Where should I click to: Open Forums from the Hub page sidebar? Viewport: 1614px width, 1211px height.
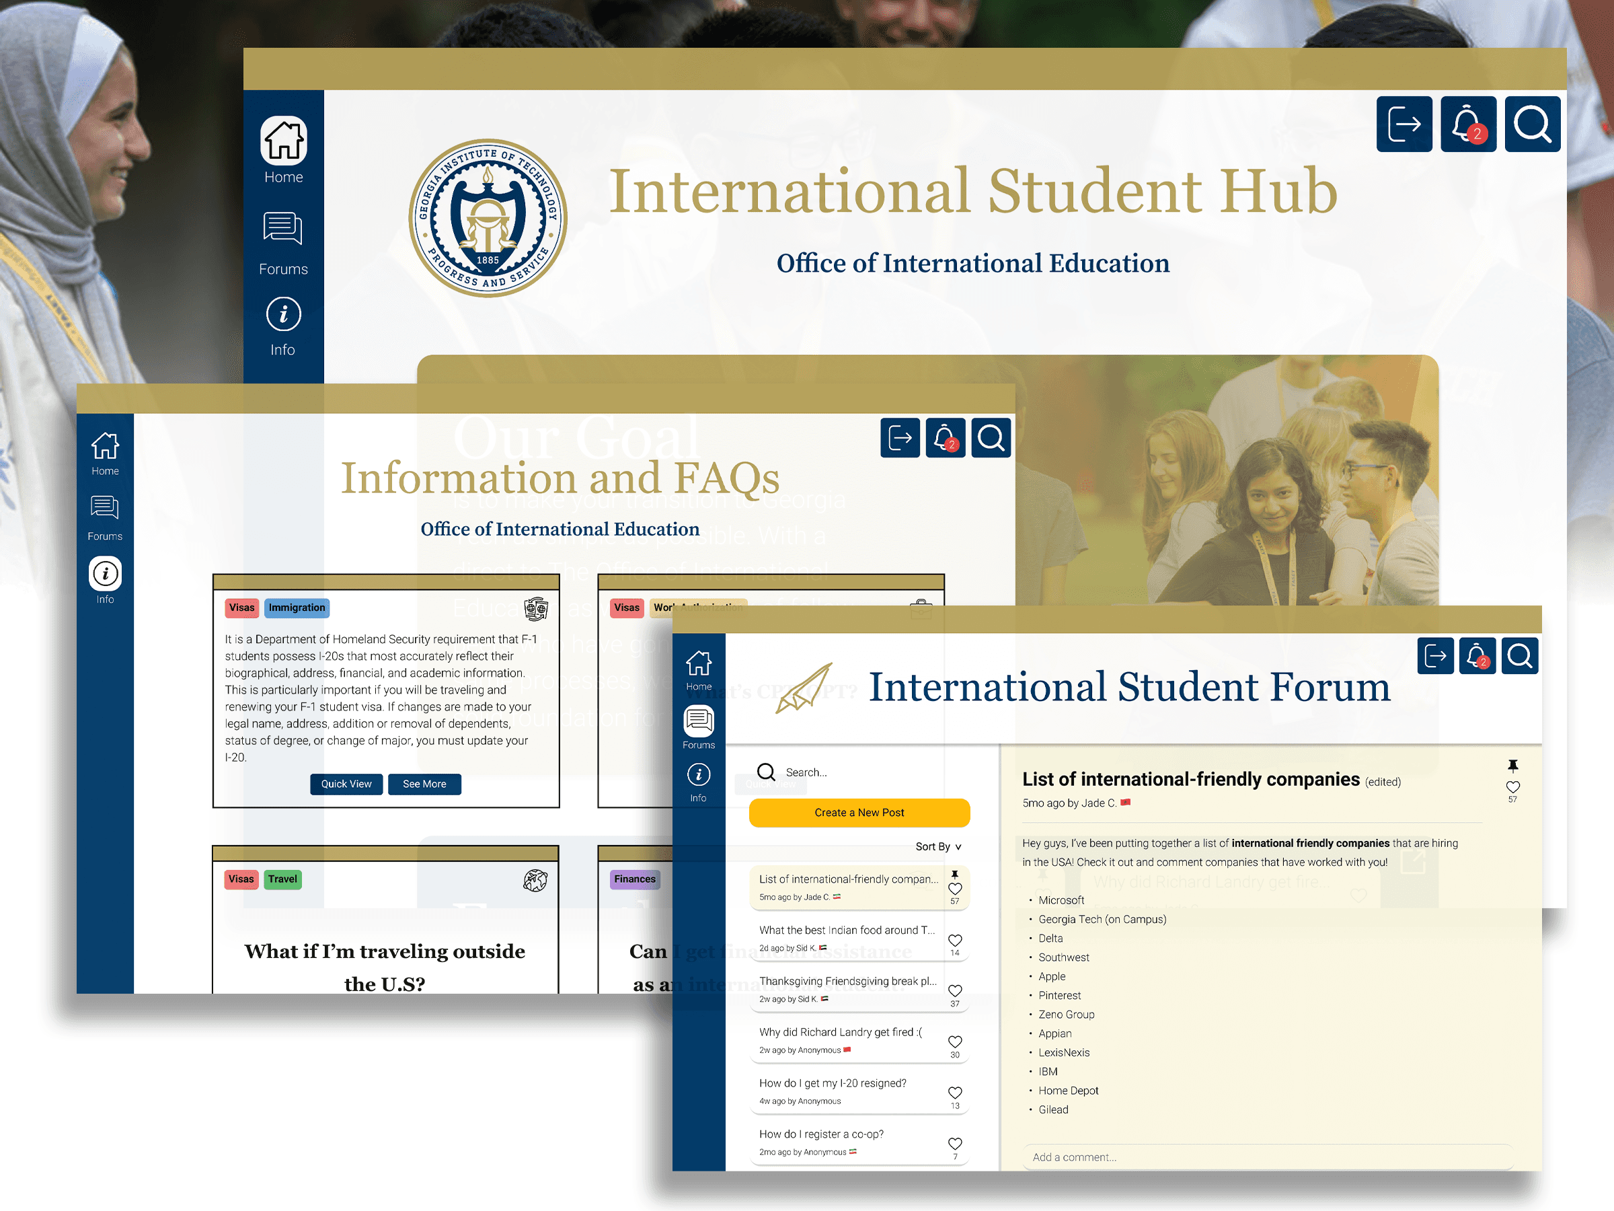pos(283,229)
